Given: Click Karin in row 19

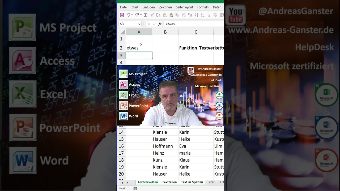Looking at the screenshot, I should tap(196, 167).
